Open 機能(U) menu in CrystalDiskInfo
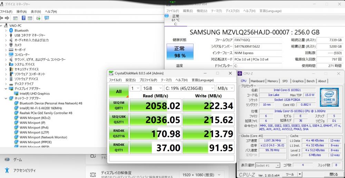Screen dimensions: 345x178 pyautogui.click(x=202, y=11)
